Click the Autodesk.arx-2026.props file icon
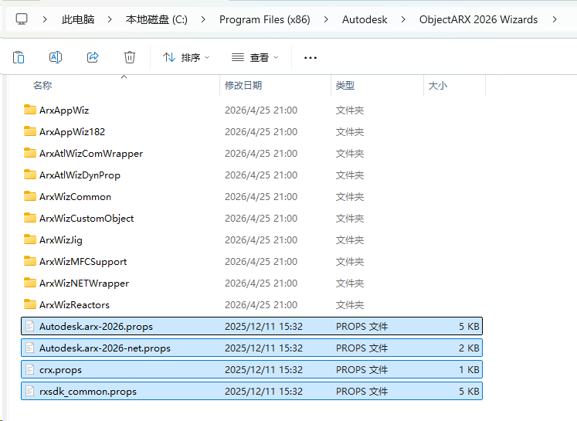577x421 pixels. [30, 327]
